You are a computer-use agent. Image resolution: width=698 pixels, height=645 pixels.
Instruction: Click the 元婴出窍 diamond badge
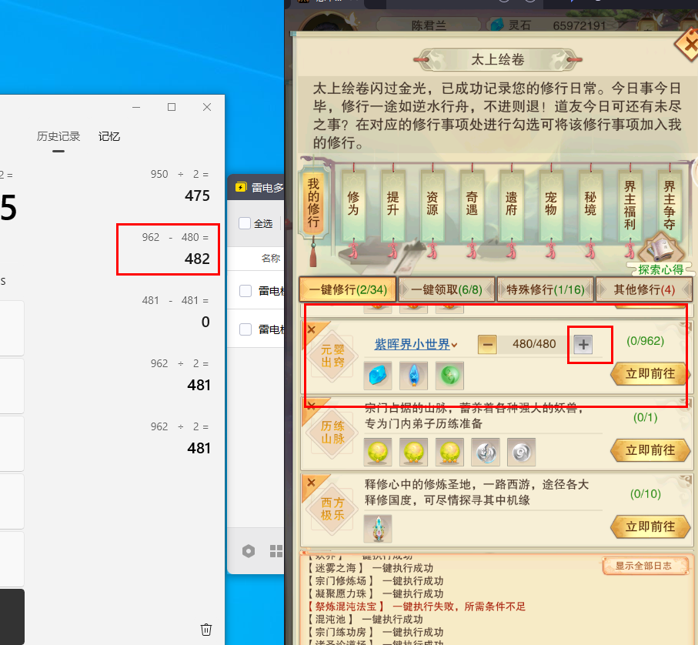332,356
